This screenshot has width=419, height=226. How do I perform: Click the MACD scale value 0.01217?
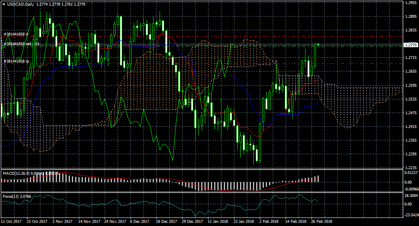pos(411,173)
